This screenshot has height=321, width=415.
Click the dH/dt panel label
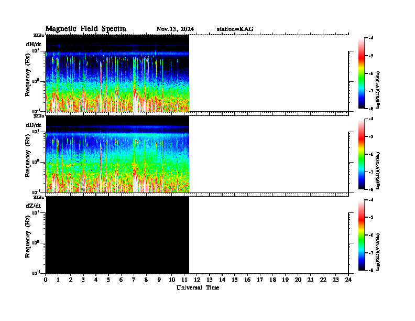[x=34, y=44]
